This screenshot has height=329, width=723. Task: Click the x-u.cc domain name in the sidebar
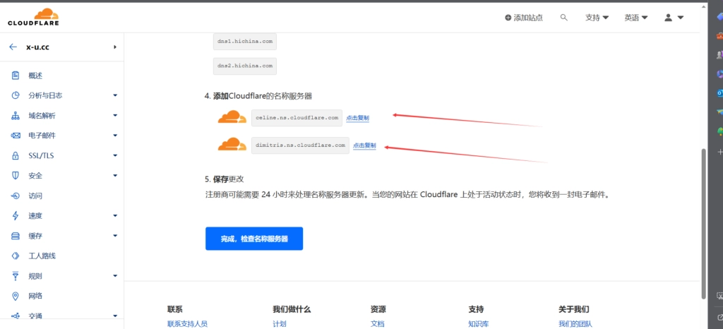point(38,47)
